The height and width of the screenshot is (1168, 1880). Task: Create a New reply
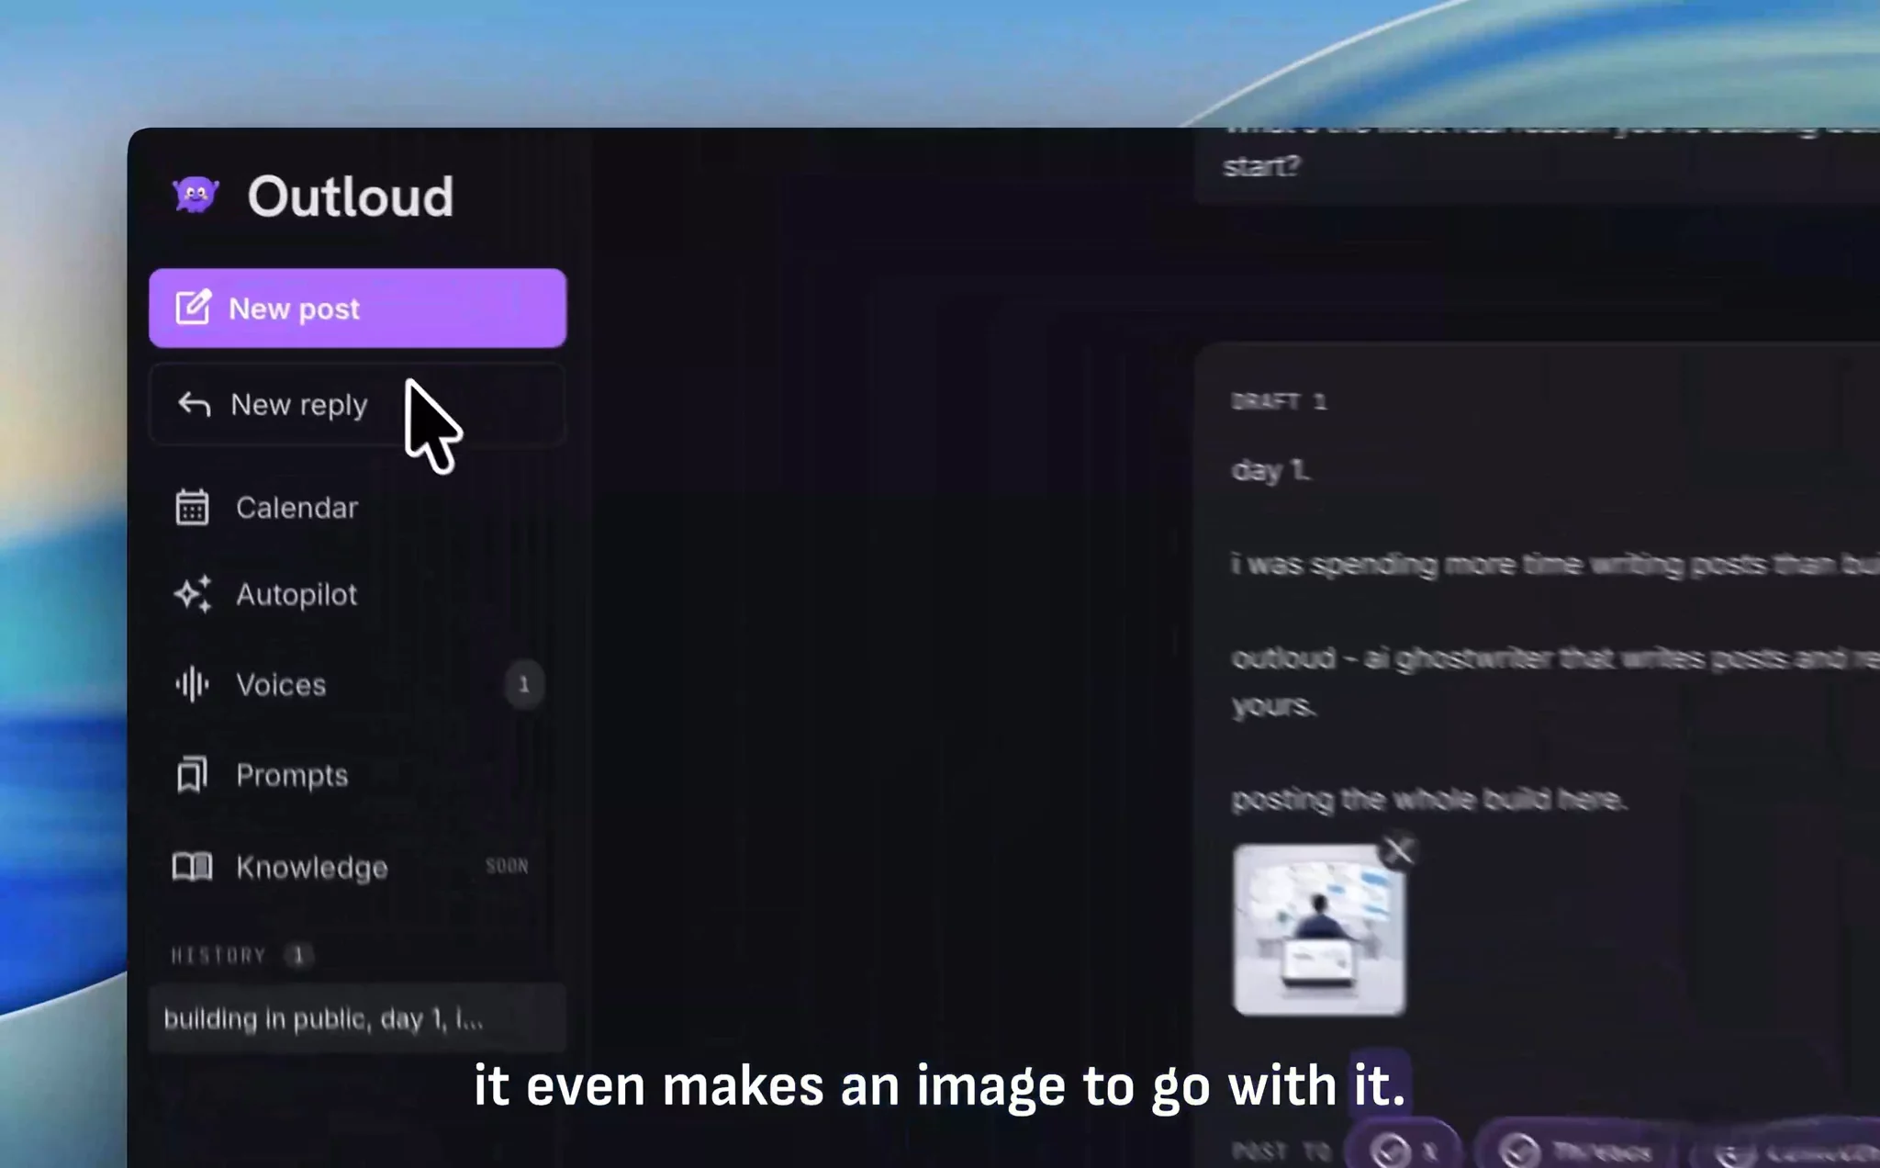tap(357, 405)
